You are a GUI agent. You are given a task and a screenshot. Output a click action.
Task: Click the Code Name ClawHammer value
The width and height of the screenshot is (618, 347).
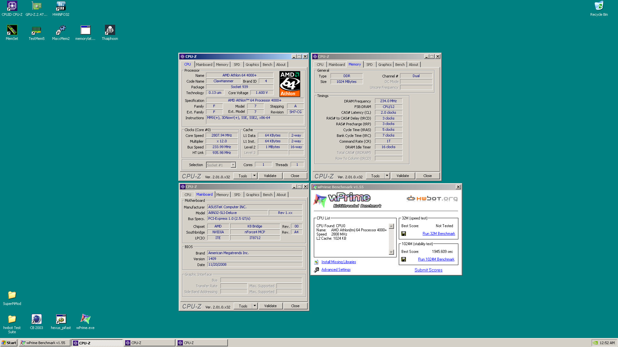pos(223,81)
